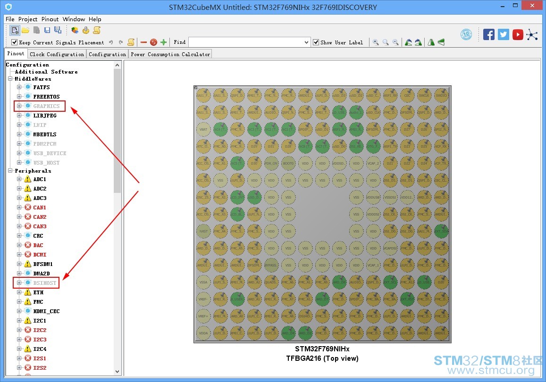Click the 10-year anniversary badge icon
546x382 pixels.
pyautogui.click(x=466, y=34)
